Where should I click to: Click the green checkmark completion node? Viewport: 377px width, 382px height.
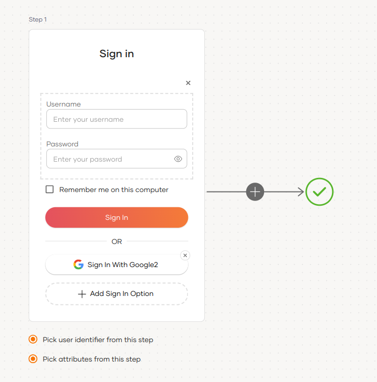point(319,192)
